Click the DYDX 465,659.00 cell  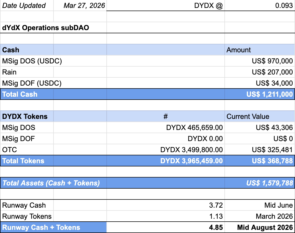166,128
